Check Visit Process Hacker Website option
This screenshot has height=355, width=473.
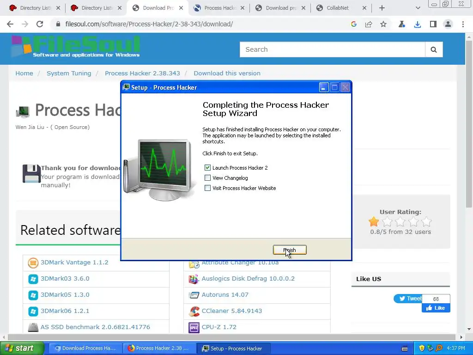point(207,188)
